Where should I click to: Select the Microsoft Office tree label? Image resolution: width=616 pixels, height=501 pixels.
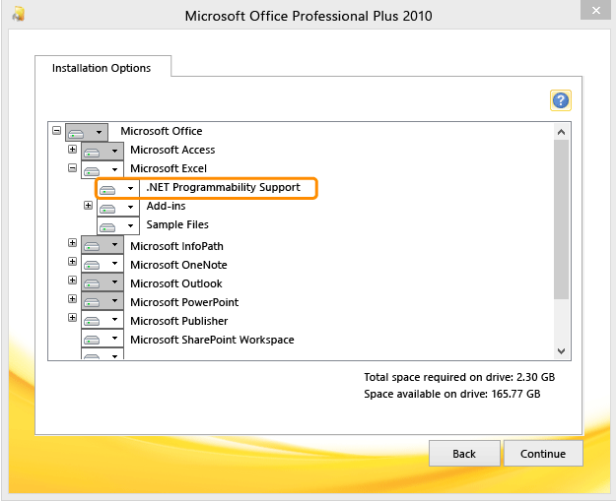(162, 131)
